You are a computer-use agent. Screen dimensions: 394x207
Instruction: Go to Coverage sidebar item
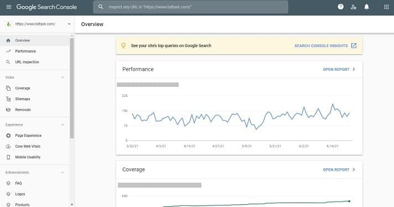[35, 88]
